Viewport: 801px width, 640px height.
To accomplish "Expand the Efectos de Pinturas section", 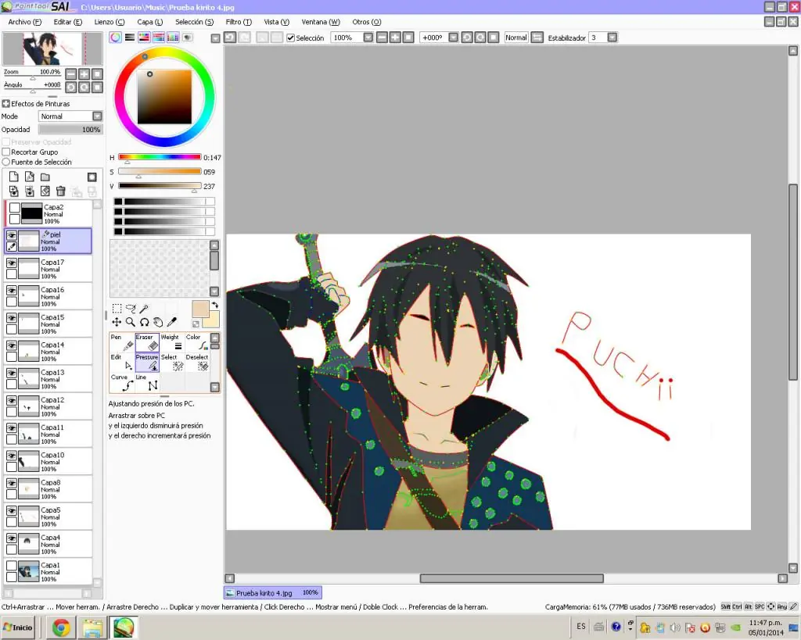I will [x=5, y=104].
